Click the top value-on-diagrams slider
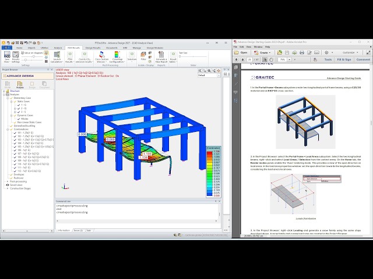The height and width of the screenshot is (279, 373). 32,57
